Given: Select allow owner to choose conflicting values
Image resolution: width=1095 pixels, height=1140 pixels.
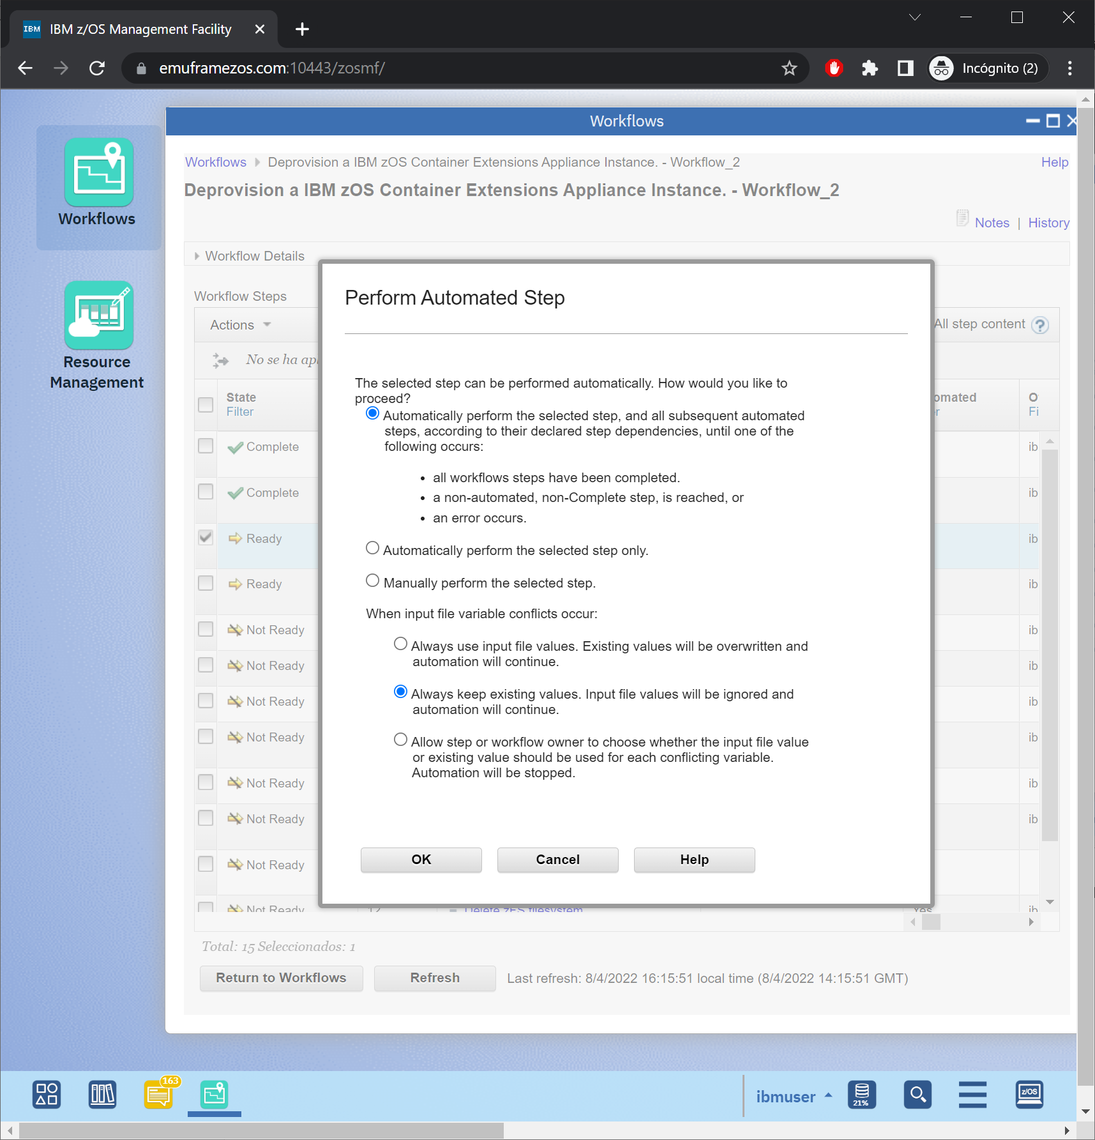Looking at the screenshot, I should pos(401,740).
